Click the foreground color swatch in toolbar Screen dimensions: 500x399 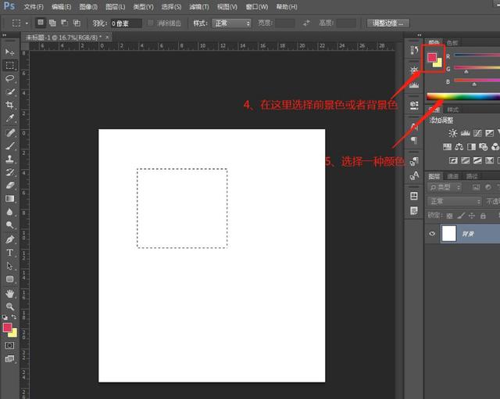[7, 327]
